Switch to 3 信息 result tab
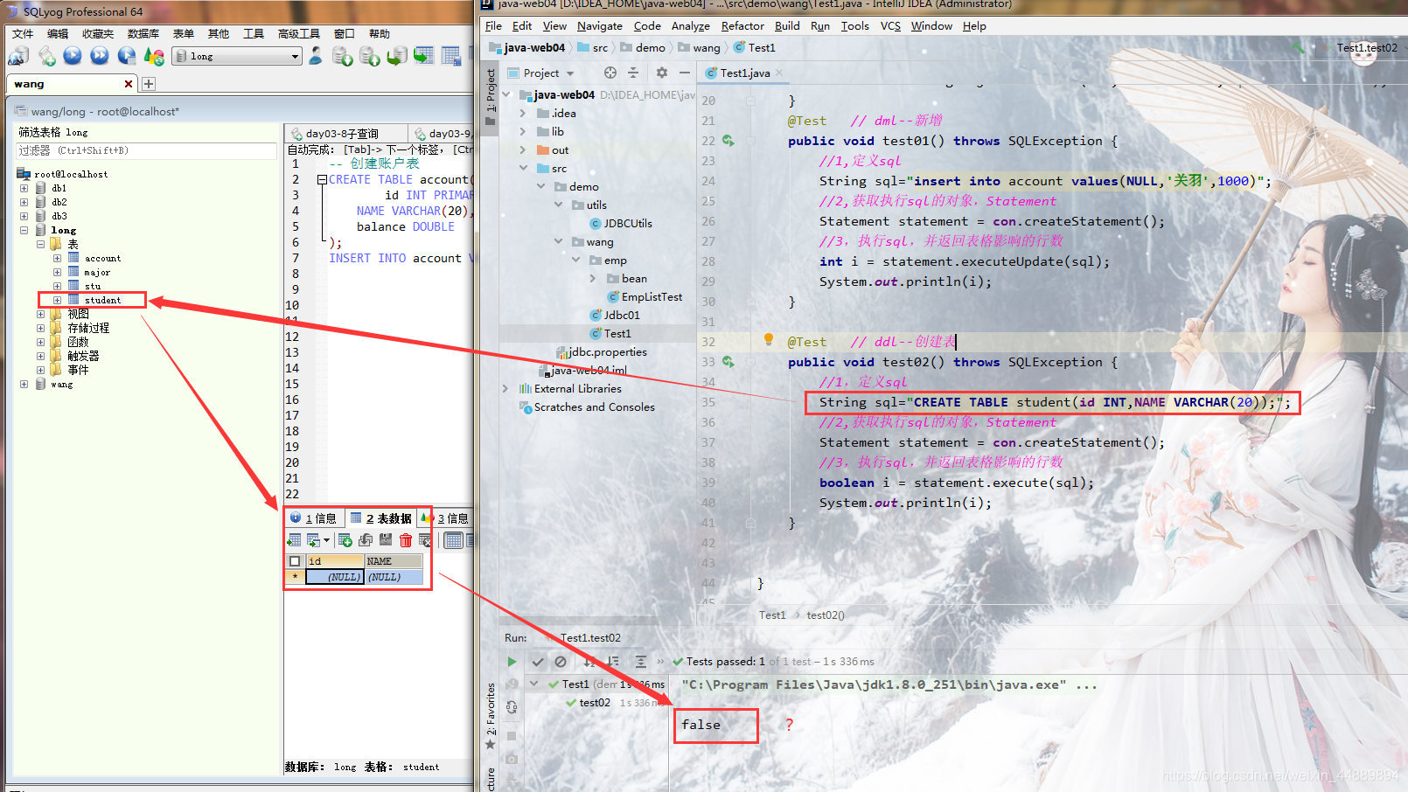 [446, 518]
